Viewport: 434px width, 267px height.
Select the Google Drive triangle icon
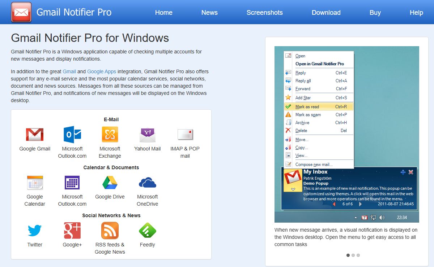tap(110, 183)
